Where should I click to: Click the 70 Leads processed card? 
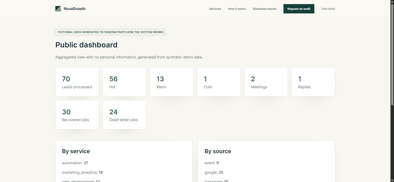(77, 82)
